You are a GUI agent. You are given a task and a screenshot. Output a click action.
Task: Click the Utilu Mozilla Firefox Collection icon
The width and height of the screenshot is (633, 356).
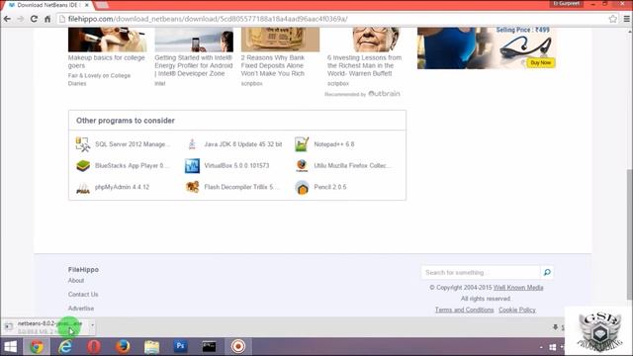click(302, 165)
